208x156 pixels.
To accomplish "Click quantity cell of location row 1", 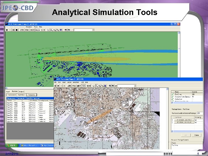I will (198, 120).
